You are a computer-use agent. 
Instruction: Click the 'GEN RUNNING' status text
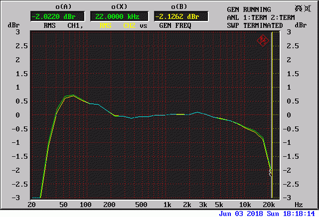(249, 10)
